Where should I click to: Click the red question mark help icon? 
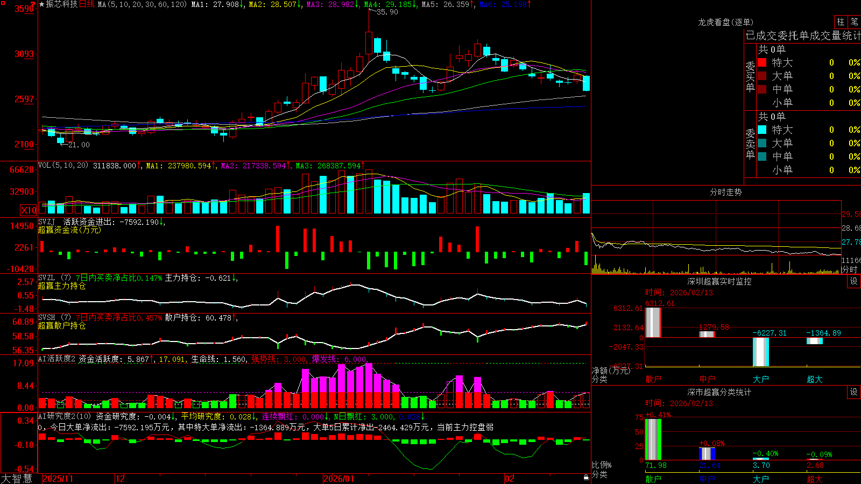[x=34, y=4]
